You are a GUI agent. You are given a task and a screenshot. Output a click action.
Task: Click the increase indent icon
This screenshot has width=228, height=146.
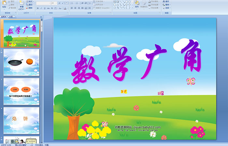(x=86, y=3)
